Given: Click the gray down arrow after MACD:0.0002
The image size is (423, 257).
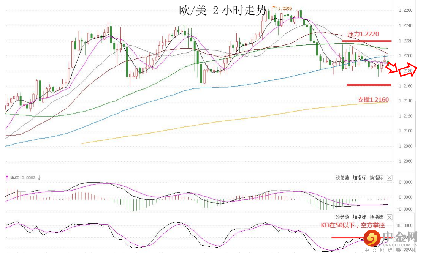Looking at the screenshot, I should (x=39, y=178).
